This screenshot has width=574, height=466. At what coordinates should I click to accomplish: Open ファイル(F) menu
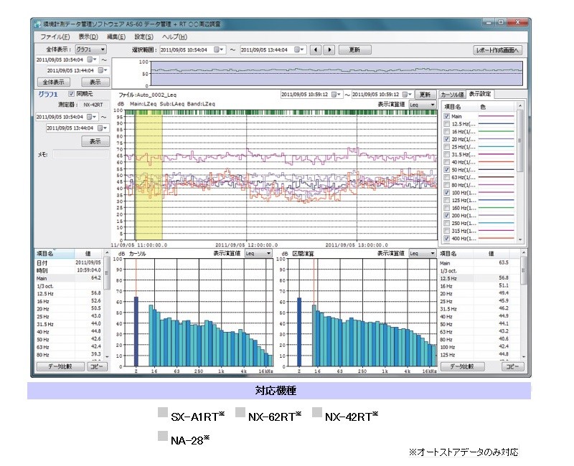coord(55,37)
